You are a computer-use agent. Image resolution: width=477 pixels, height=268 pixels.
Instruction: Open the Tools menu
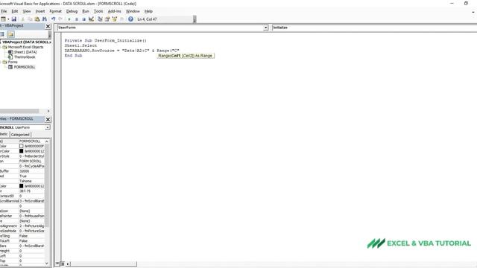coord(98,11)
